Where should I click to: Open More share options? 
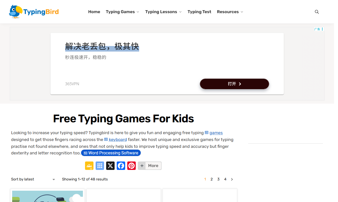150,166
